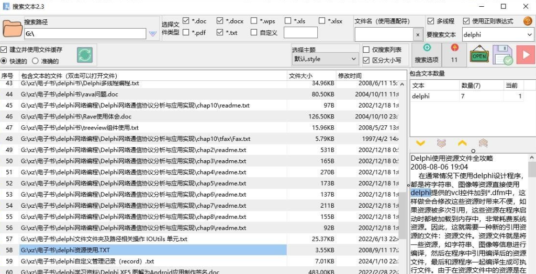Click the floppy disk save results icon
Image resolution: width=536 pixels, height=274 pixels.
click(x=502, y=55)
